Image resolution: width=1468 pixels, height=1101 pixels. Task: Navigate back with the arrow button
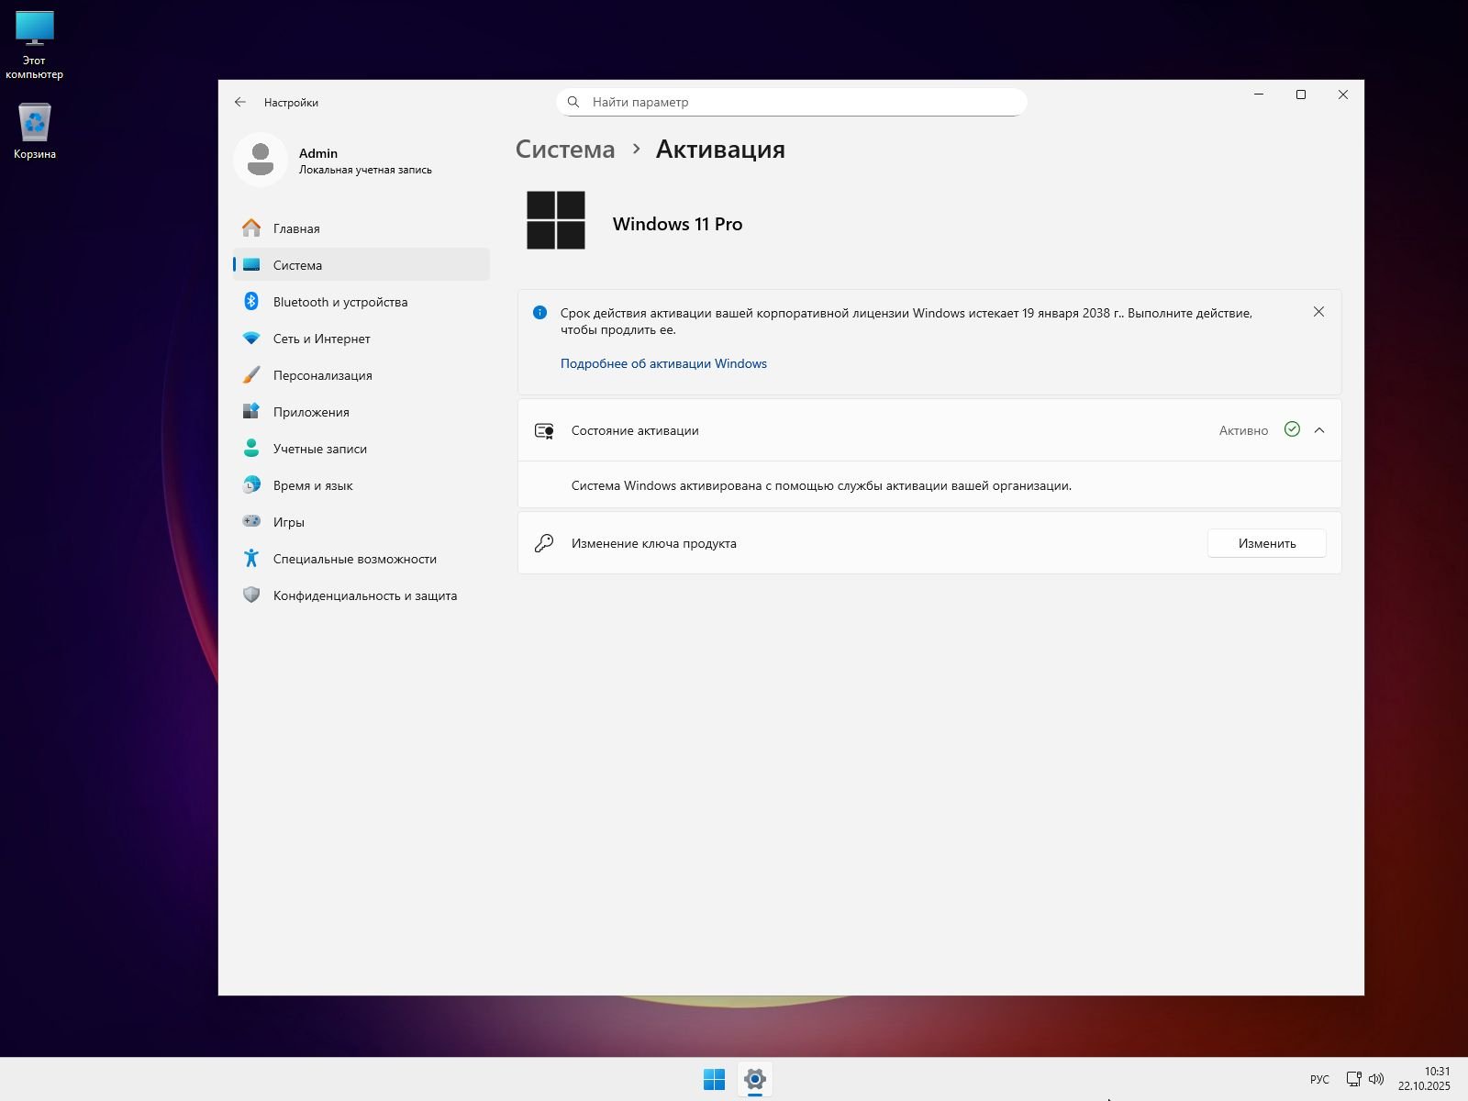[240, 102]
